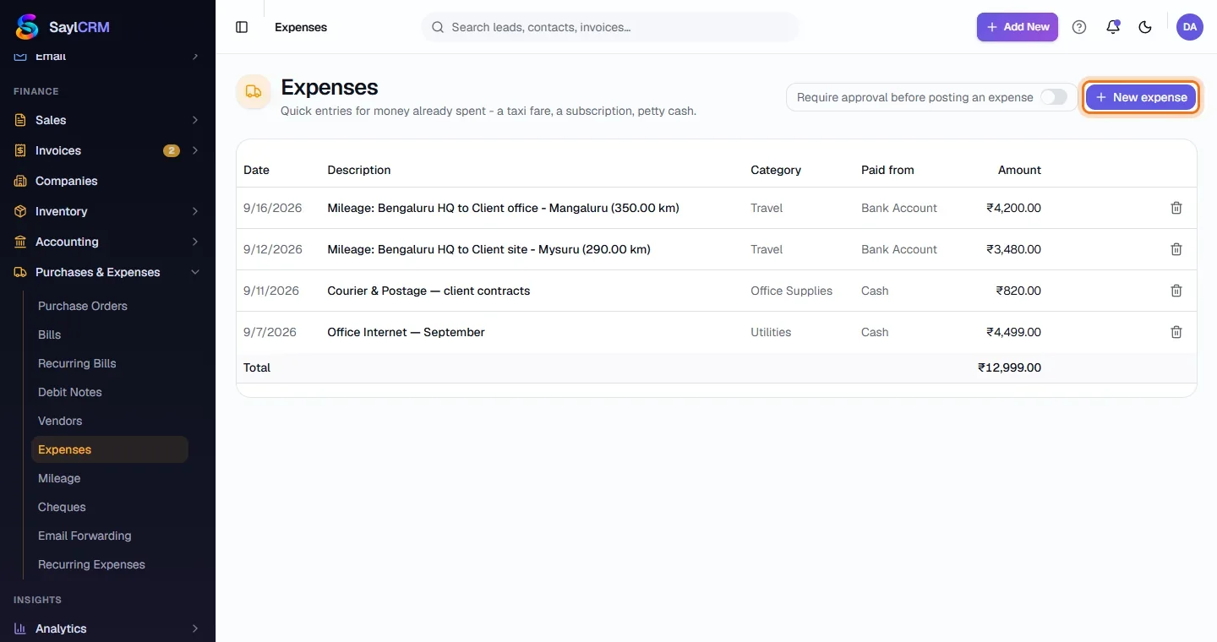Click the Invoices sidebar icon

point(20,150)
